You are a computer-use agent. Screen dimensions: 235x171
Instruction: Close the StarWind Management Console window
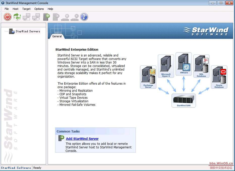coord(229,3)
